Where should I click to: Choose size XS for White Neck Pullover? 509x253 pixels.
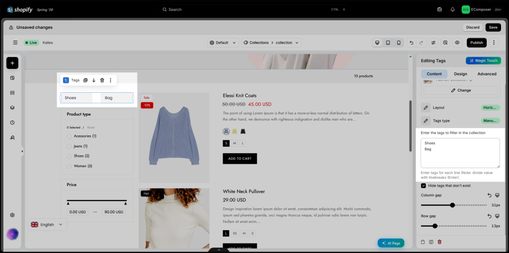tap(235, 233)
